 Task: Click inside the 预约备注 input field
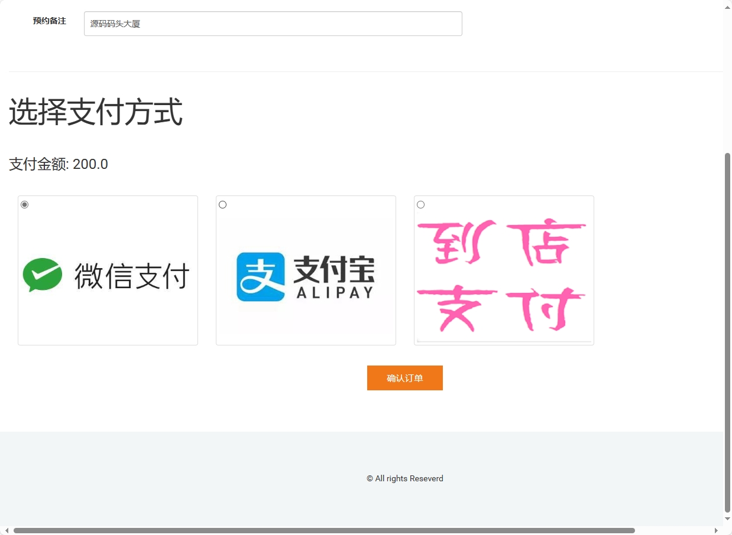pos(273,24)
